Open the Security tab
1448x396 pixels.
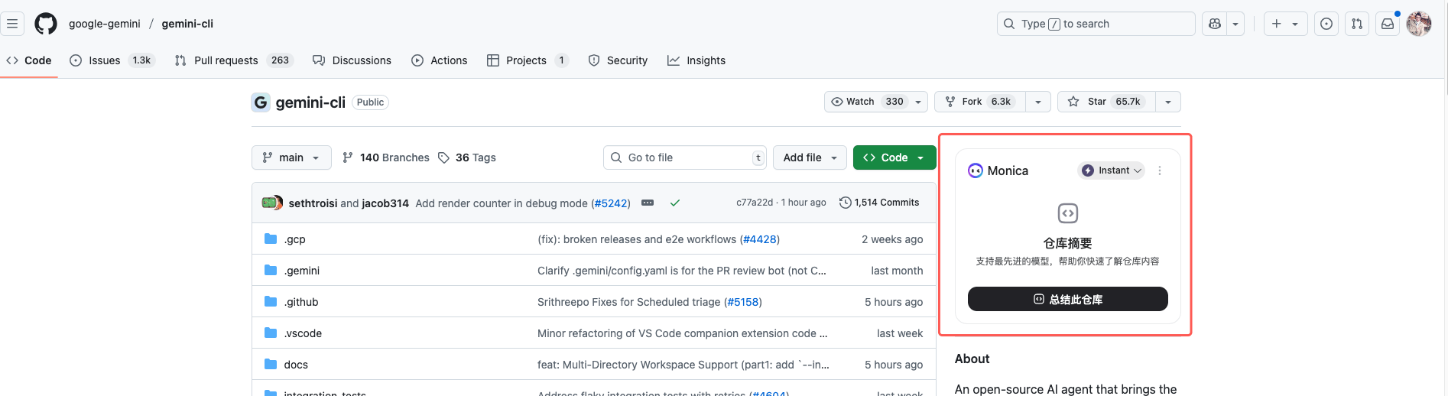tap(618, 60)
